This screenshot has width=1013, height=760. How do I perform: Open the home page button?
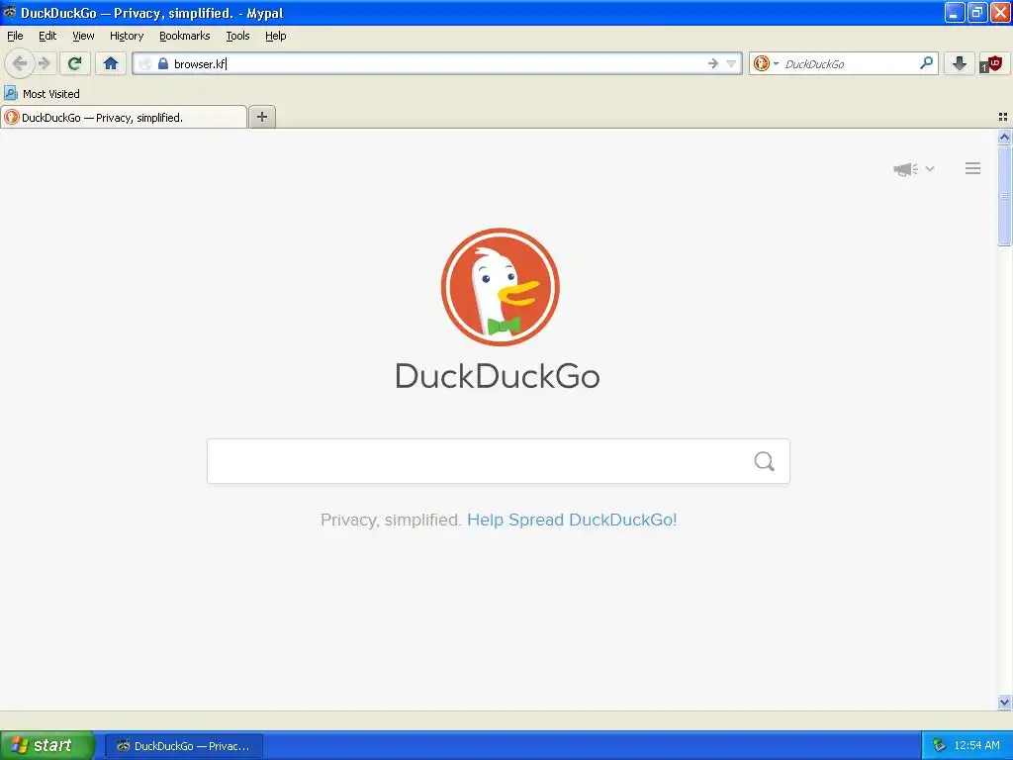tap(111, 63)
